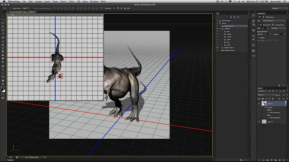Click the pixel layer filter icon
Viewport: 289px width, 162px height.
pos(269,91)
